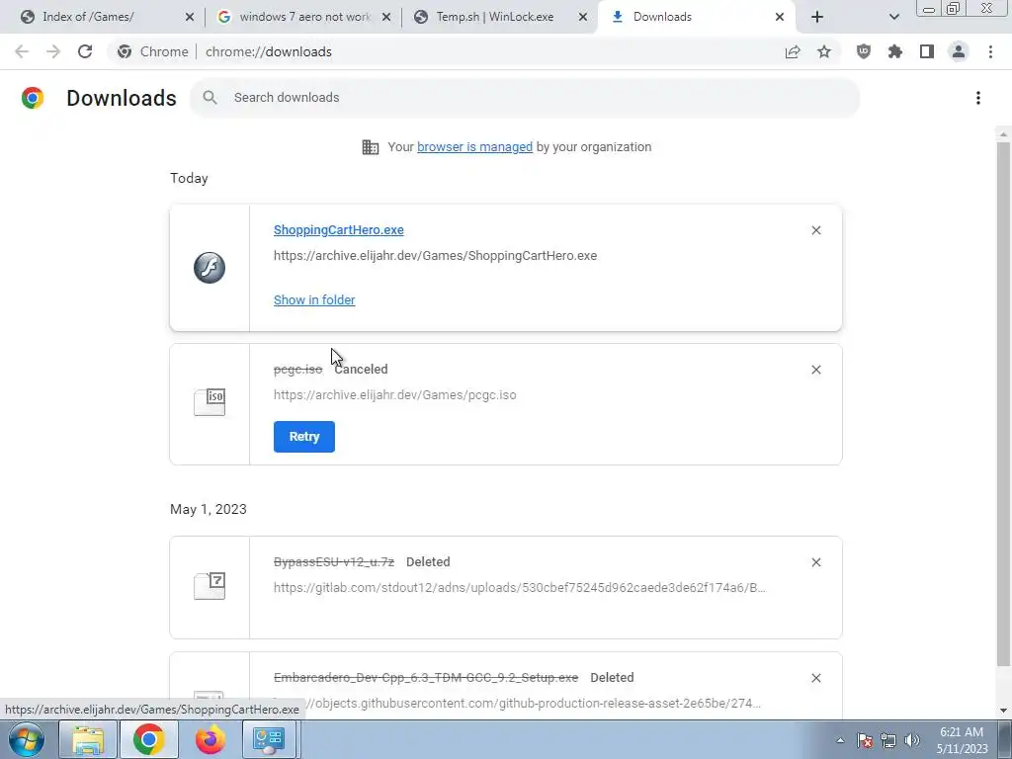
Task: Click the back navigation arrow
Action: (x=22, y=51)
